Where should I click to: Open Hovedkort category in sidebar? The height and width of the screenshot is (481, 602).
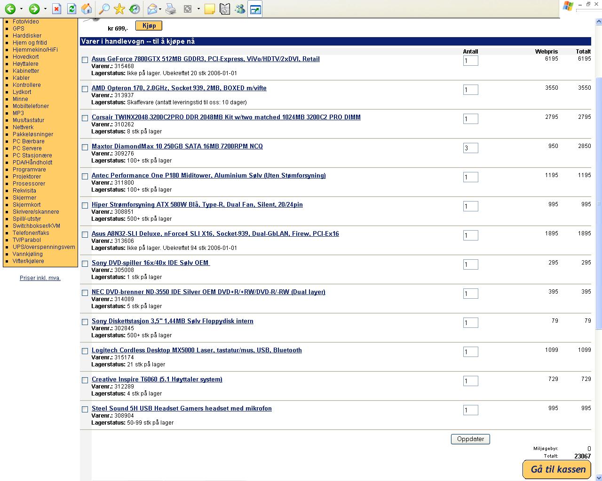(26, 57)
